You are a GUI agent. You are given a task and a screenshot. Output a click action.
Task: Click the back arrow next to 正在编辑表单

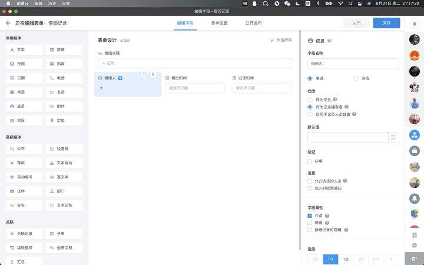(x=8, y=23)
